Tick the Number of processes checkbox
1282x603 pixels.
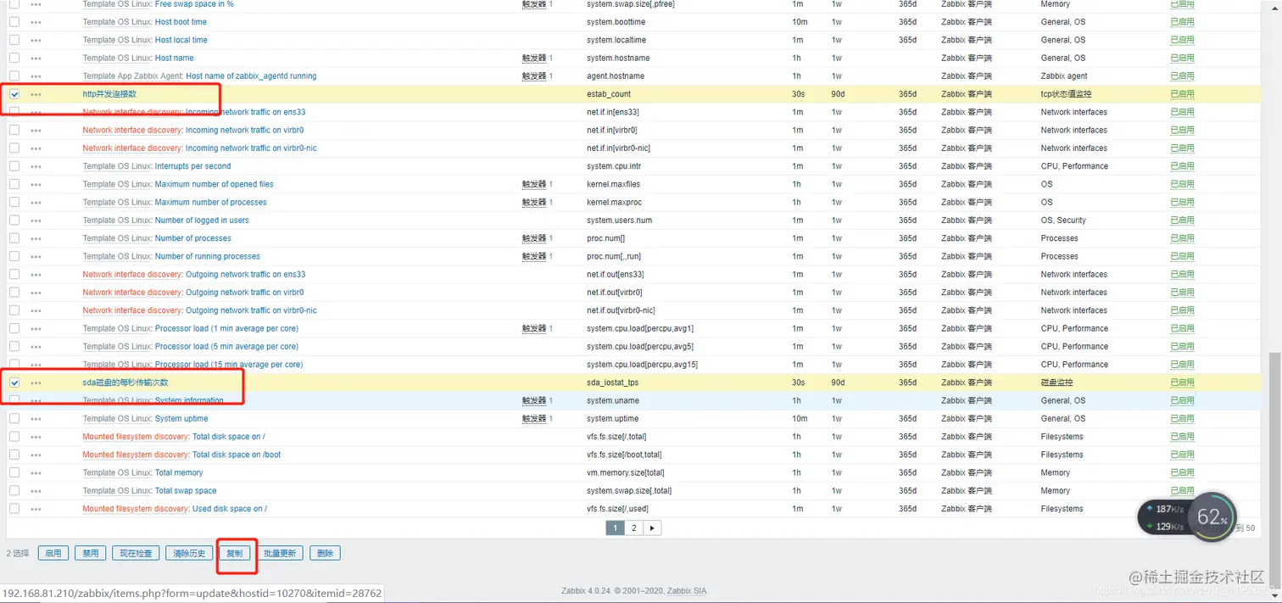[14, 238]
